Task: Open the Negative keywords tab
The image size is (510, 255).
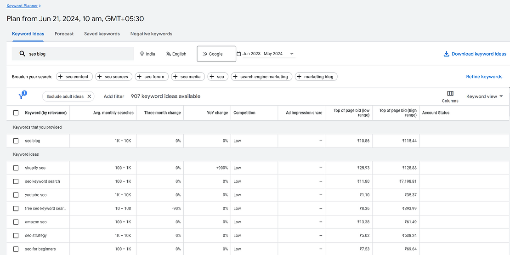Action: pyautogui.click(x=151, y=34)
